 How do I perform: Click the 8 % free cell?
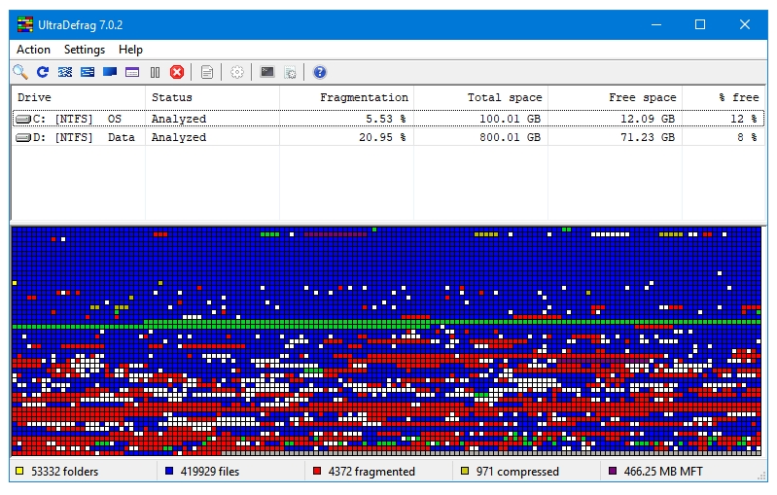coord(747,137)
